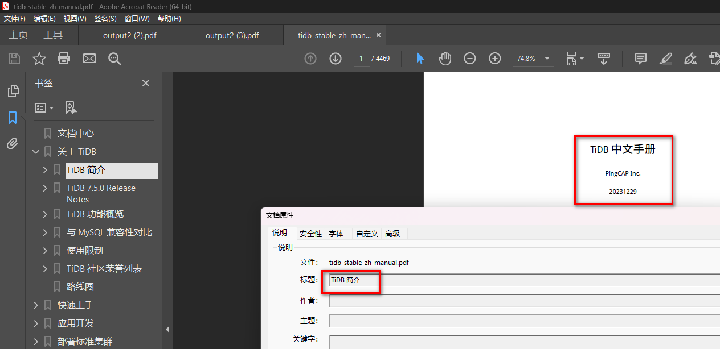Open 字体 tab in document properties

coord(336,234)
